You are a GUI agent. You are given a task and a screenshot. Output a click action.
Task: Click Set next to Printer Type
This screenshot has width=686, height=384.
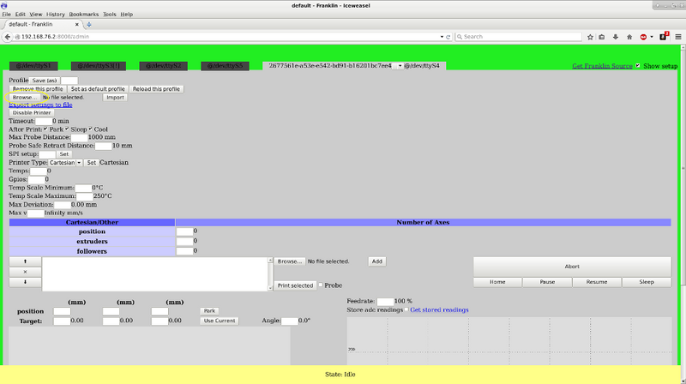coord(92,163)
